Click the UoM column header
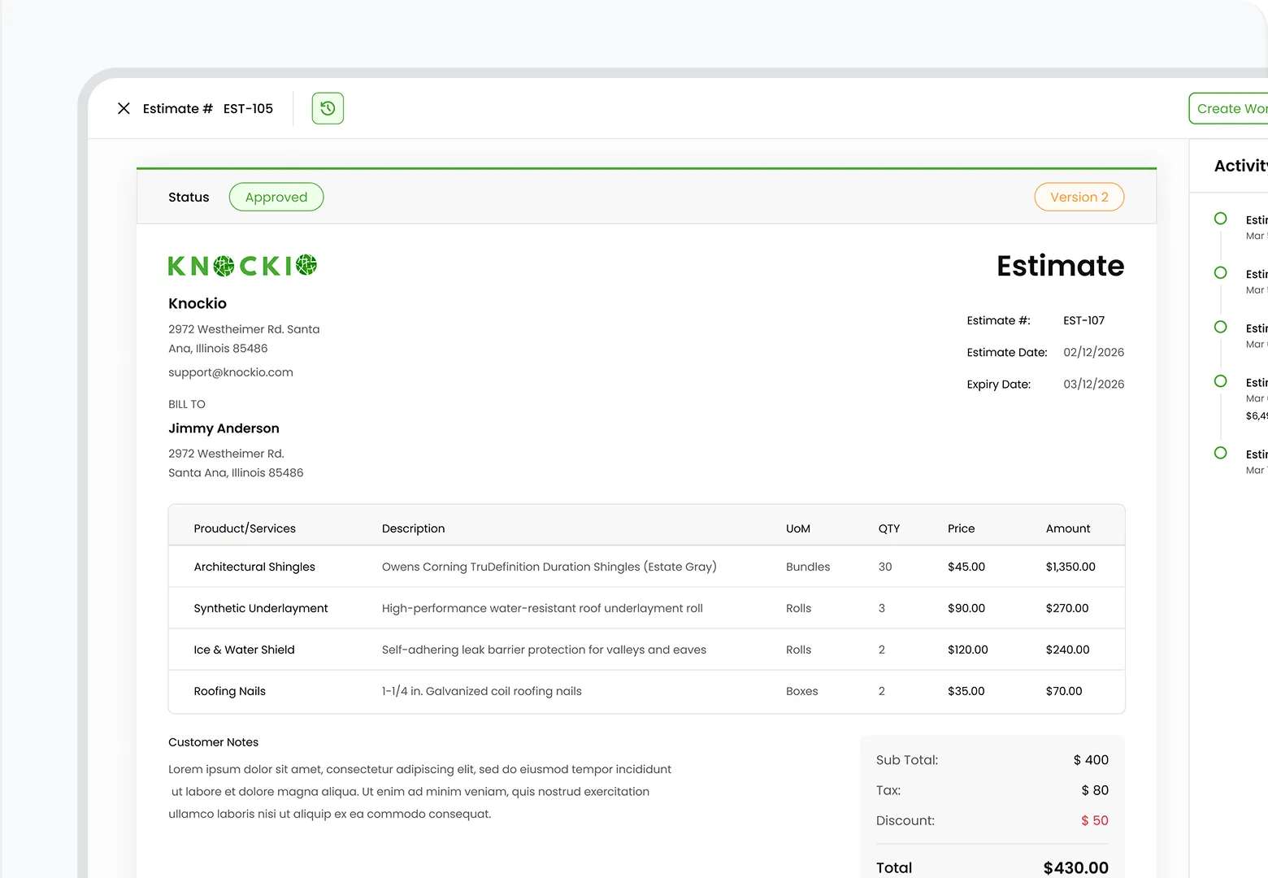Viewport: 1268px width, 878px height. coord(798,528)
